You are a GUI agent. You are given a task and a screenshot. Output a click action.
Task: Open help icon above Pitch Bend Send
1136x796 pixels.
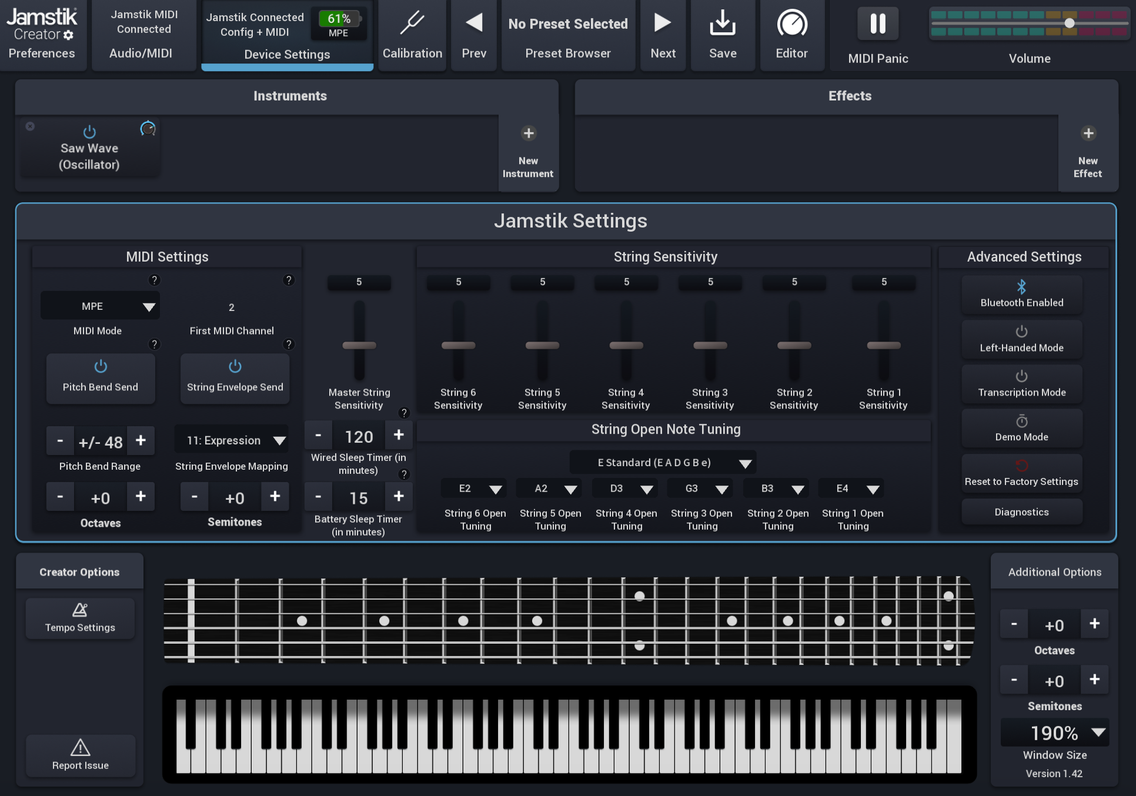[x=154, y=344]
